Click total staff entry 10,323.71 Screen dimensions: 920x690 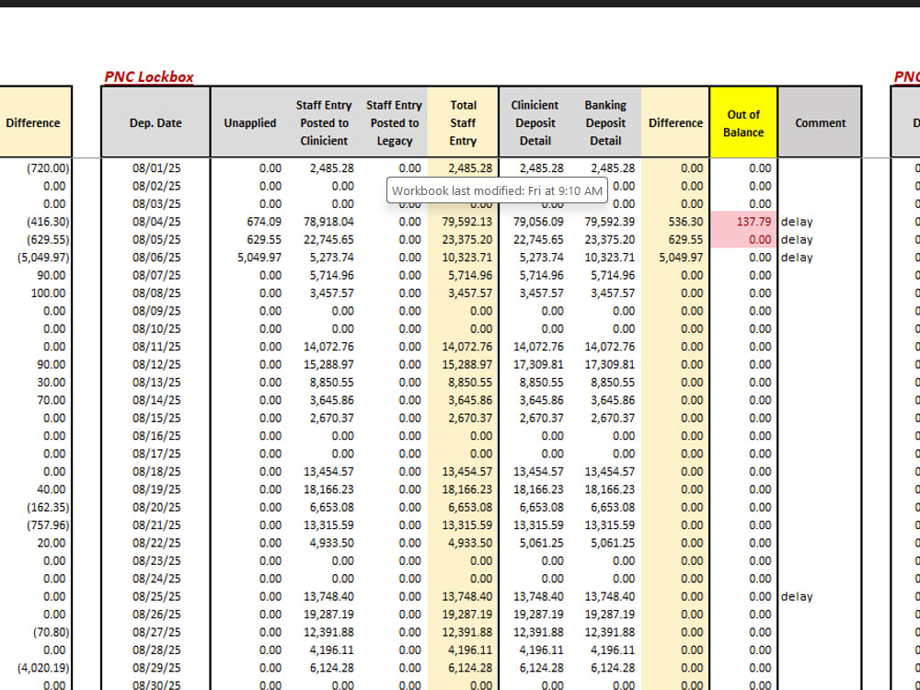pos(467,257)
